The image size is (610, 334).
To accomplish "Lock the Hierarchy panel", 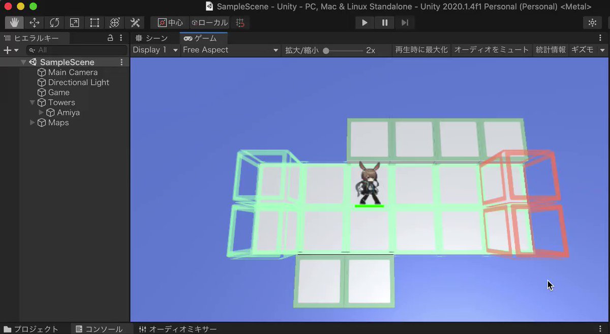I will (x=110, y=38).
